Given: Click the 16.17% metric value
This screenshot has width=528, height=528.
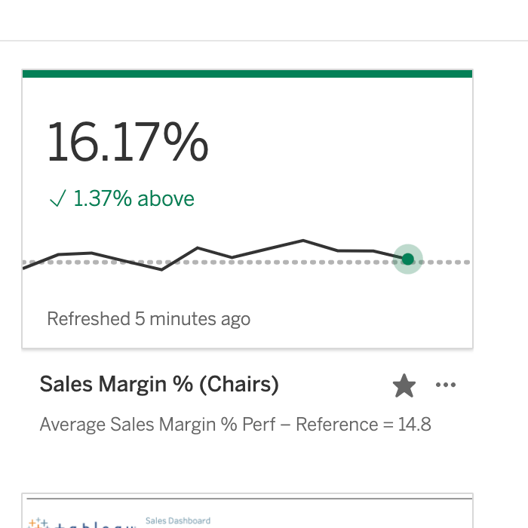Looking at the screenshot, I should coord(127,143).
